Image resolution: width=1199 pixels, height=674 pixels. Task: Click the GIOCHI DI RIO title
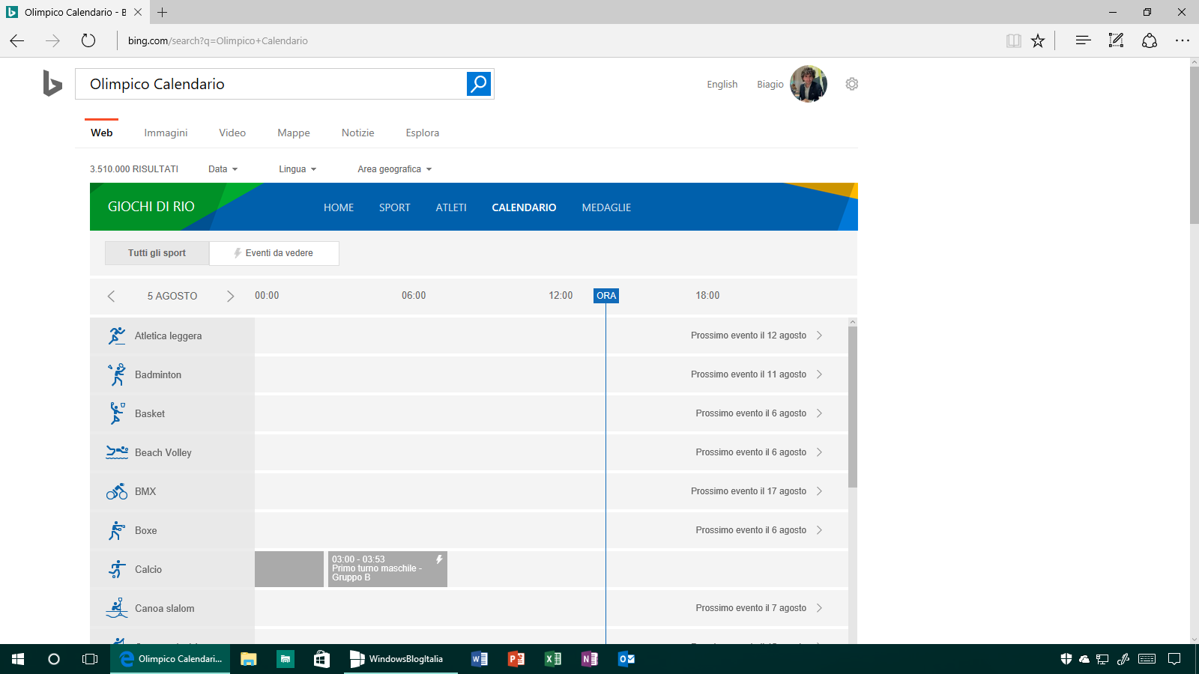pos(151,207)
